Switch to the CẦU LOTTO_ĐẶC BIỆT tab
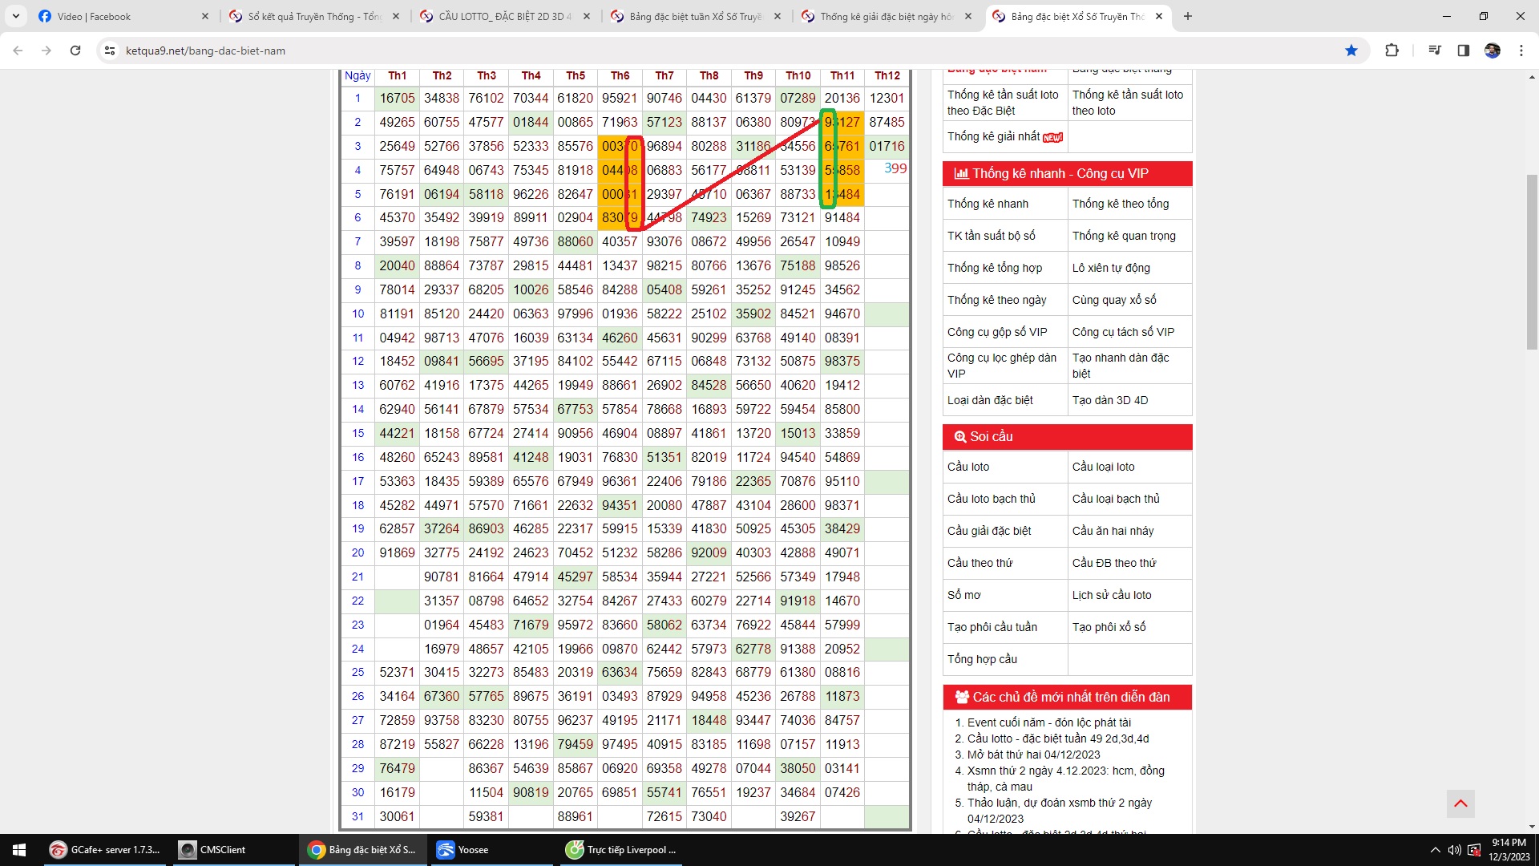The image size is (1539, 866). pyautogui.click(x=503, y=16)
